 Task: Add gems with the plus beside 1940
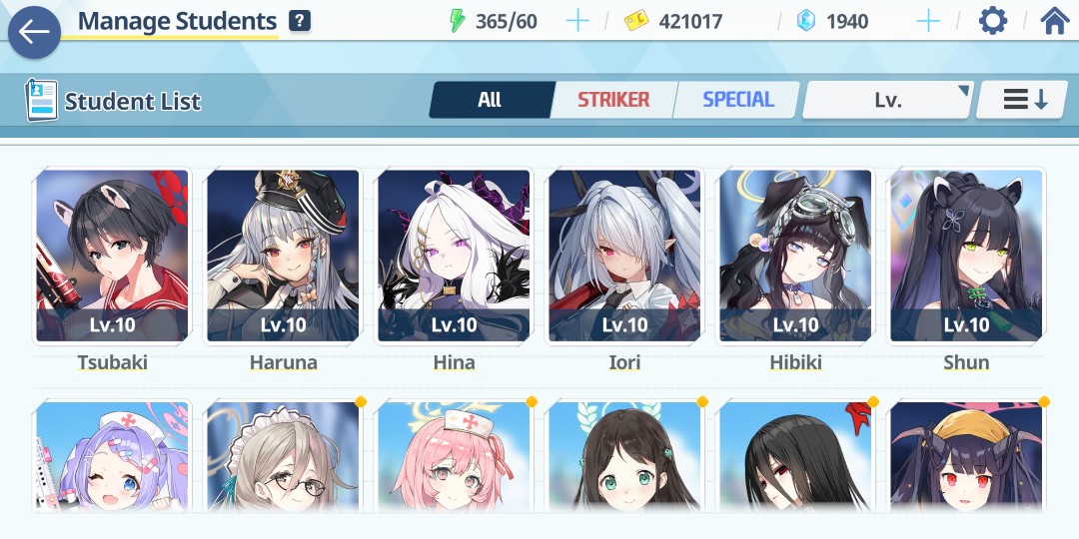[x=927, y=21]
